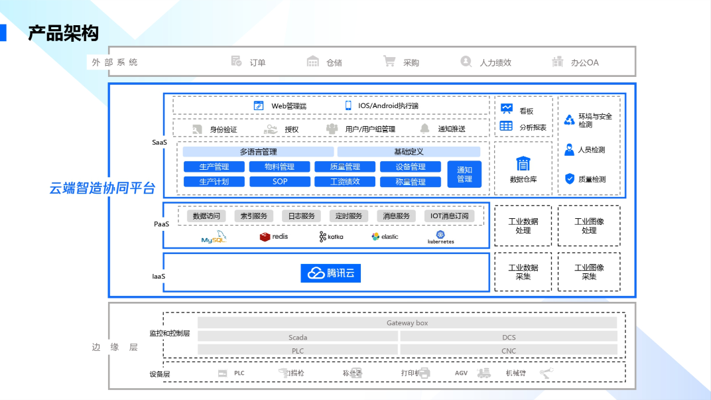This screenshot has height=400, width=711.
Task: Click the 通知推送 bell icon
Action: point(424,129)
